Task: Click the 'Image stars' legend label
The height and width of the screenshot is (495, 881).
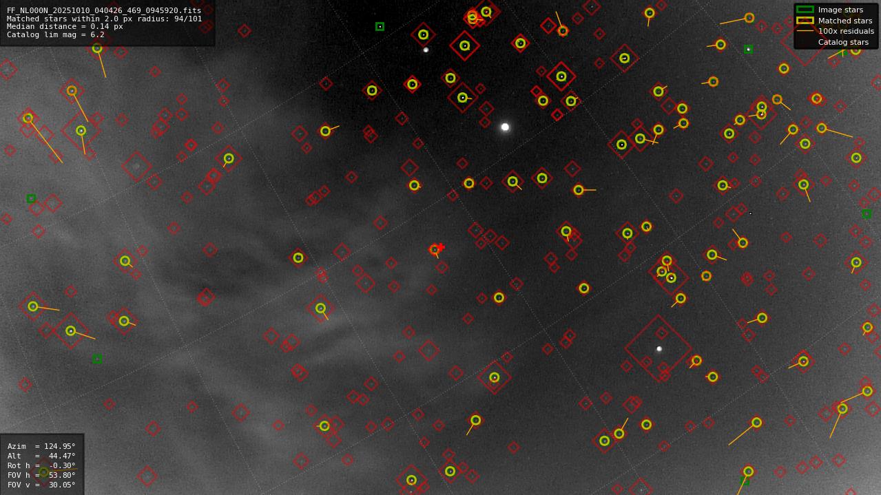Action: [840, 10]
